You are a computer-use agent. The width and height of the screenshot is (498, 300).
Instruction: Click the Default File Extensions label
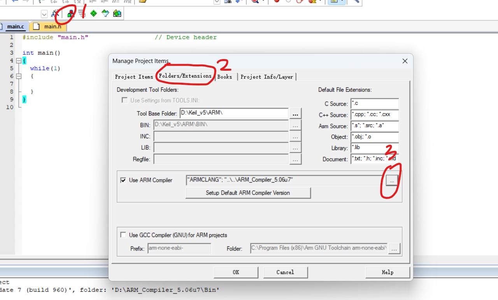(x=345, y=90)
